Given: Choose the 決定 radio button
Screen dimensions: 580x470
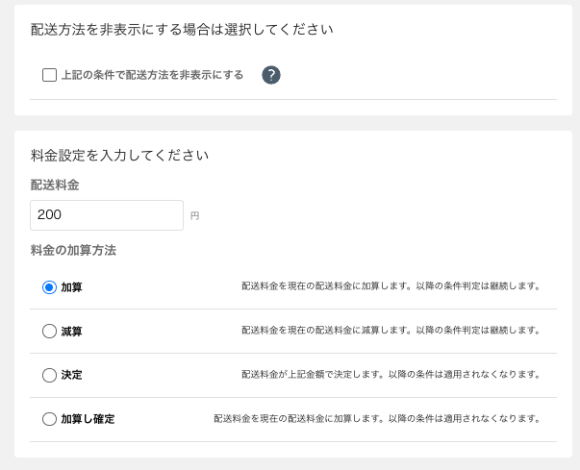Looking at the screenshot, I should (50, 375).
